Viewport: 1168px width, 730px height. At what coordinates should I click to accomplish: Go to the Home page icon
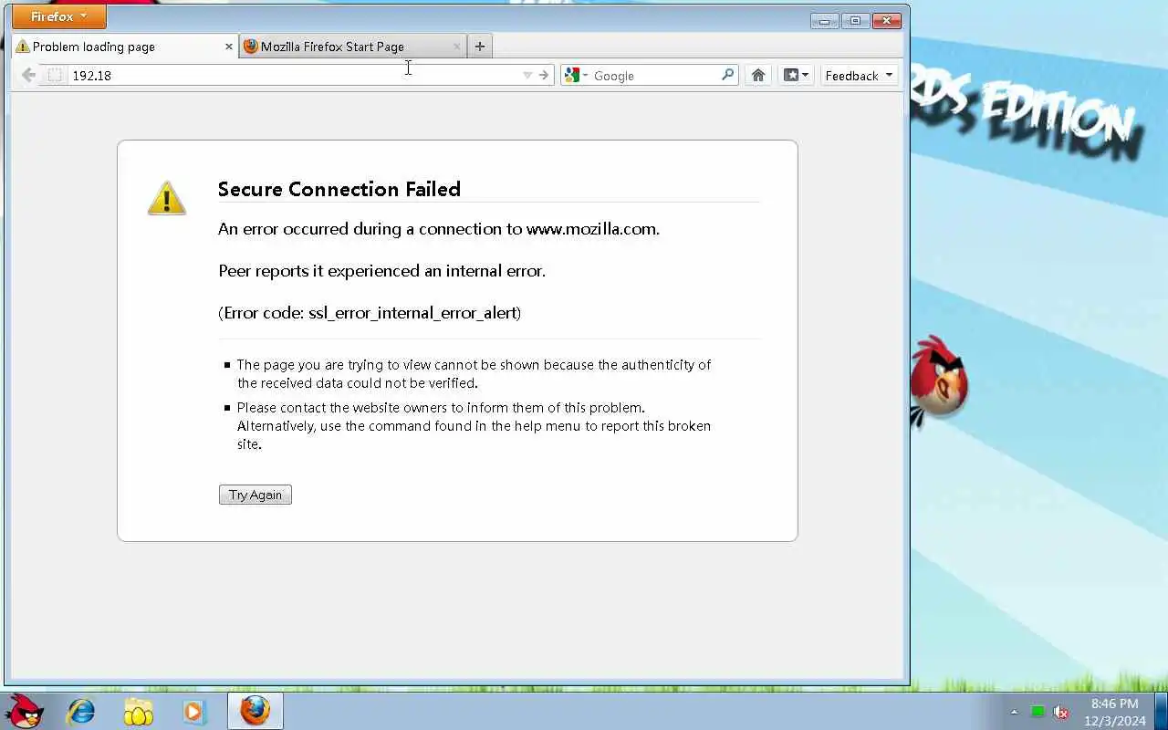pyautogui.click(x=758, y=76)
